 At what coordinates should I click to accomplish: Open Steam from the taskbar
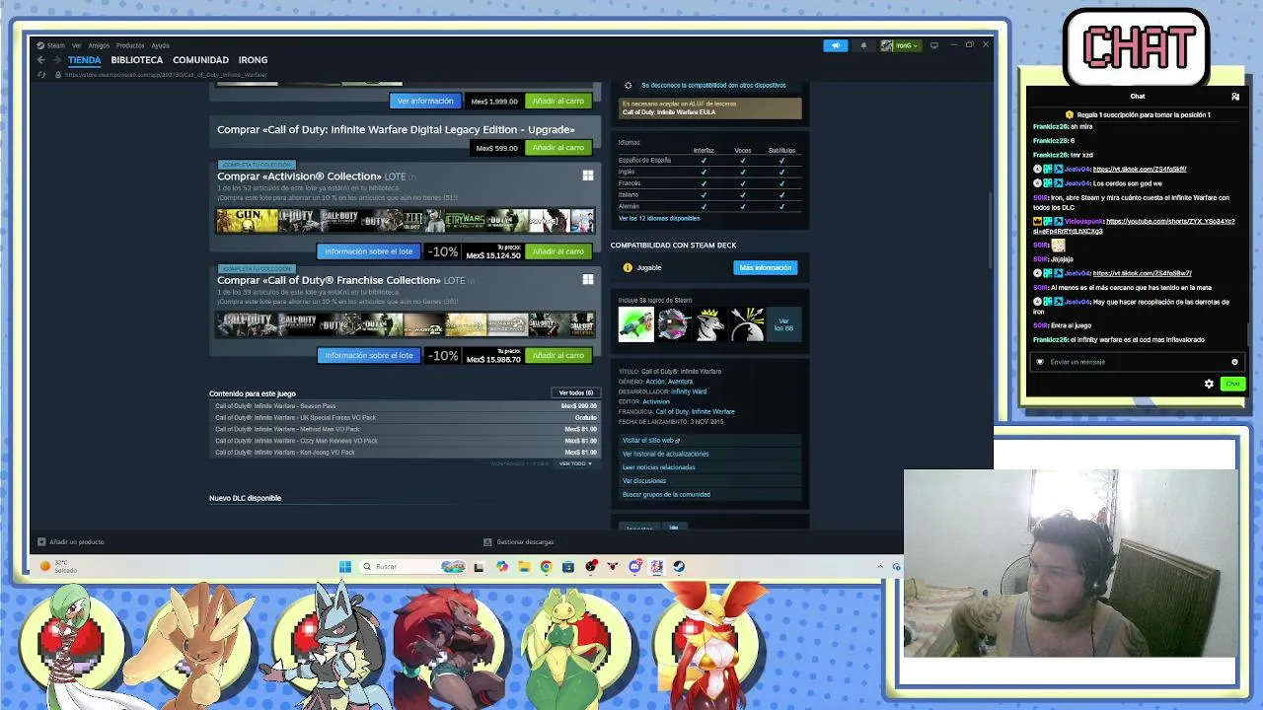click(x=679, y=566)
